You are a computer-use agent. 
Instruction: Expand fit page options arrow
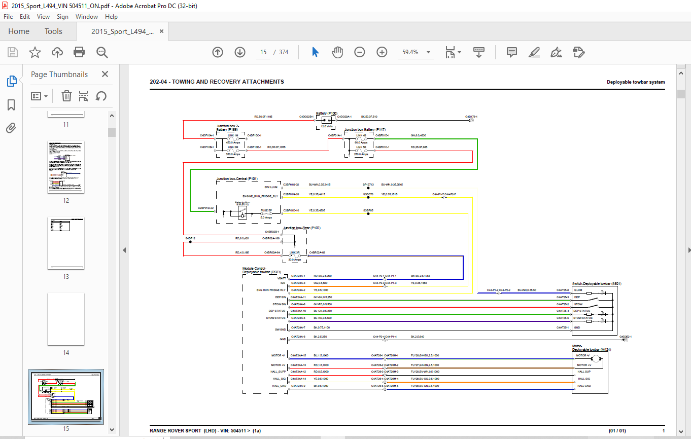pyautogui.click(x=459, y=52)
